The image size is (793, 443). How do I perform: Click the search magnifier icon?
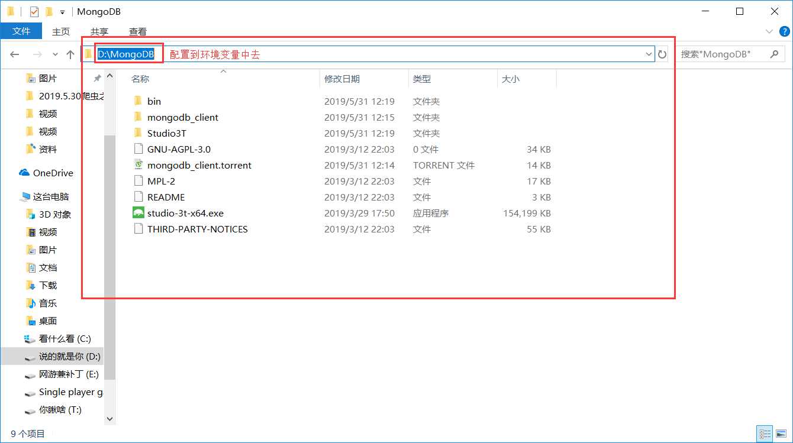point(773,54)
